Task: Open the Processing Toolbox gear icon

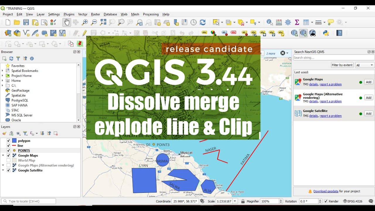Action: pyautogui.click(x=288, y=22)
